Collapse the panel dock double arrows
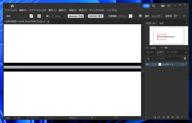The height and width of the screenshot is (123, 192). (186, 20)
